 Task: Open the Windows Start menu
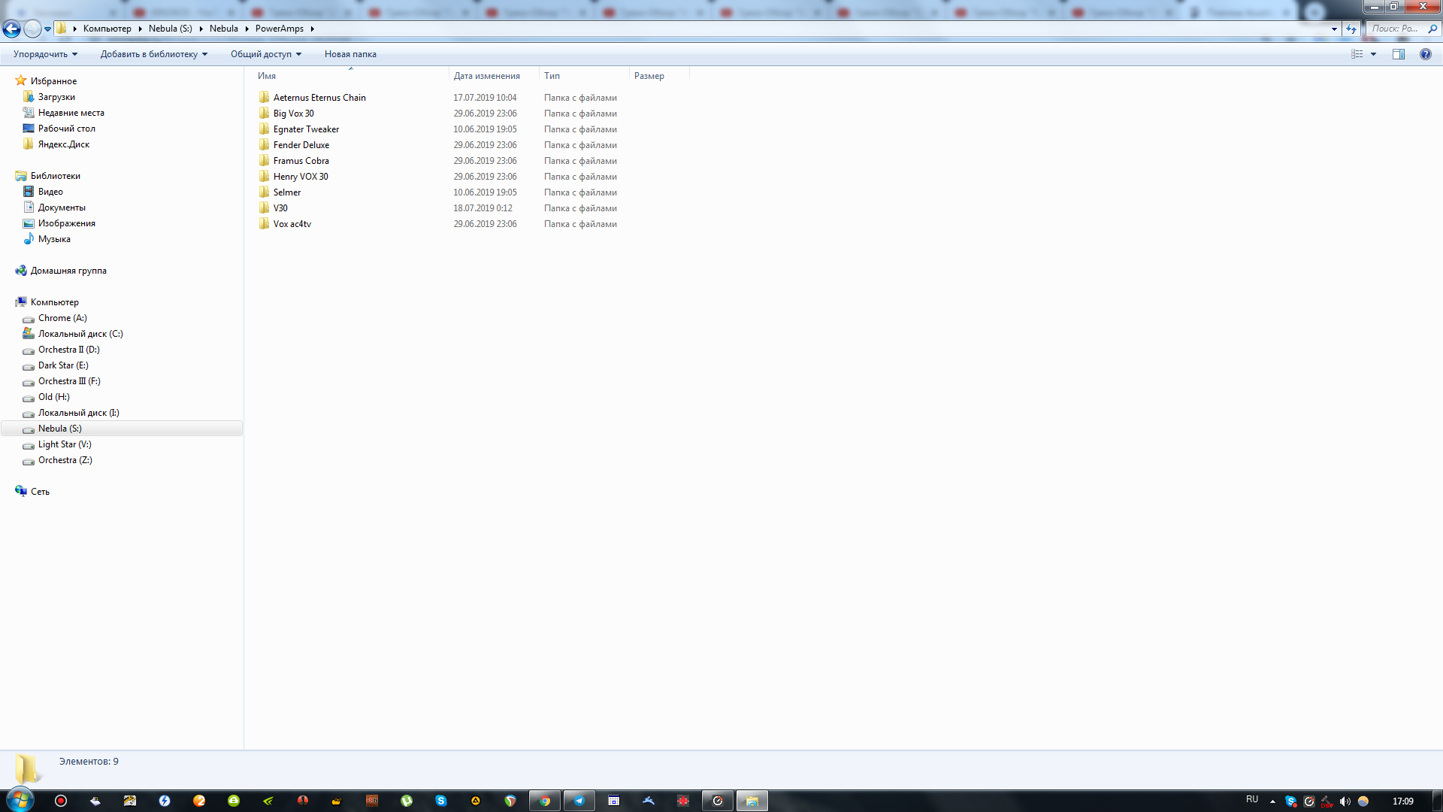point(20,800)
